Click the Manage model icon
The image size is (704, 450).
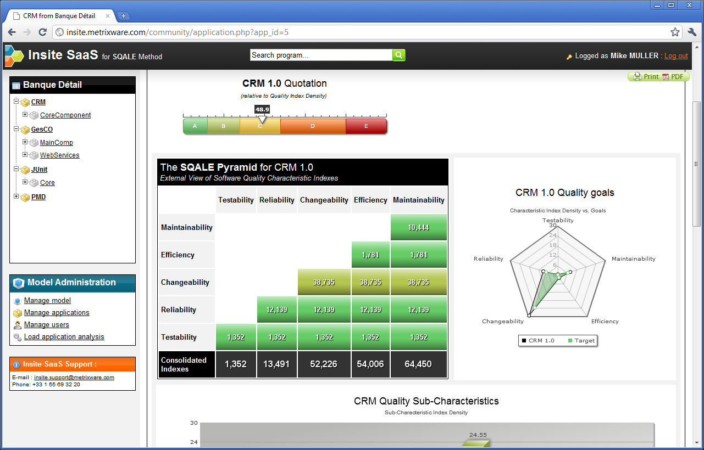18,301
